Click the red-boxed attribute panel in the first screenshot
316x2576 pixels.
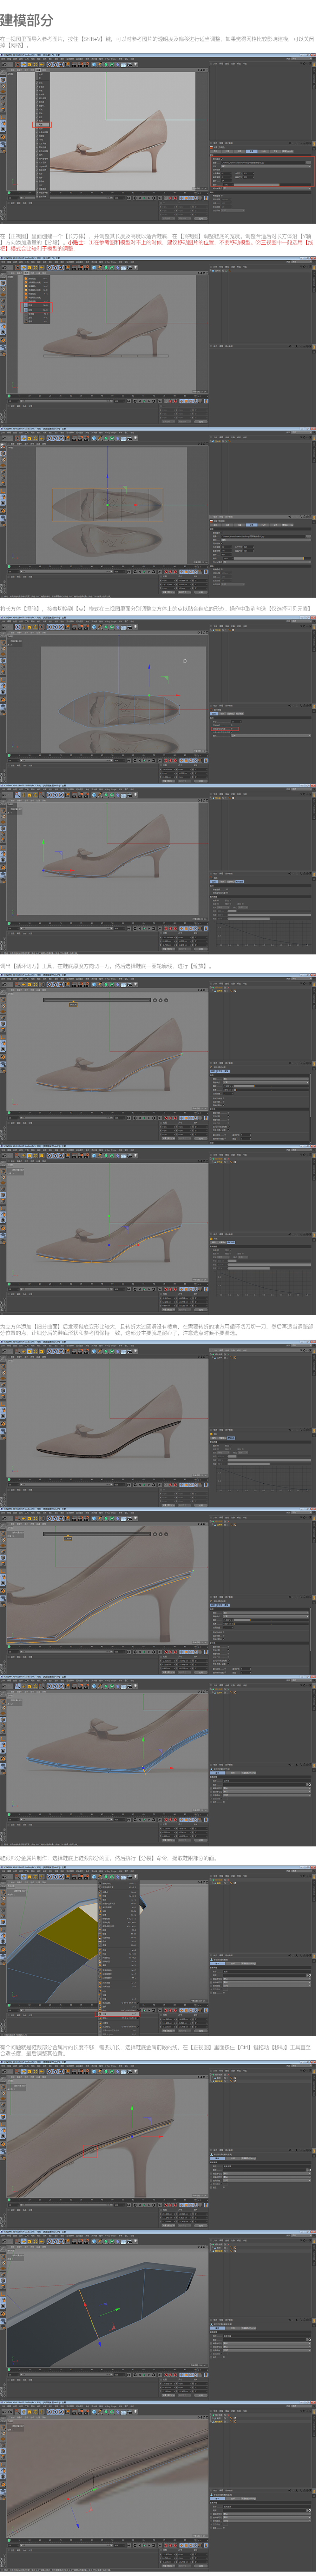(x=262, y=171)
